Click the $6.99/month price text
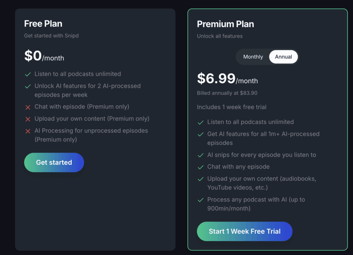Viewport: 353px width, 255px height. pos(227,79)
